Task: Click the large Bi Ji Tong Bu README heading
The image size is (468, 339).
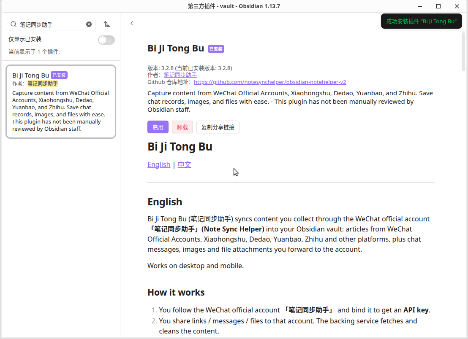Action: [x=180, y=147]
